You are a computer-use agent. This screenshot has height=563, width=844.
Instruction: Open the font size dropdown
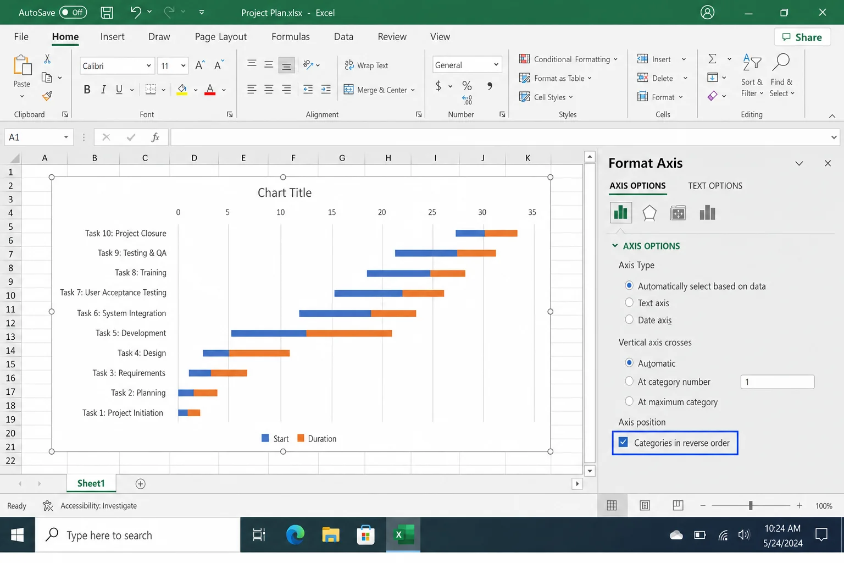coord(183,66)
